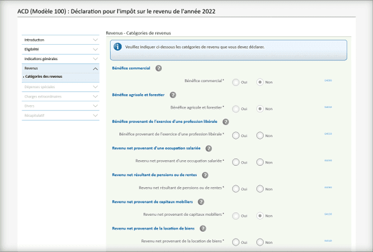Click help icon for capitaux mobiliers
This screenshot has height=252, width=373.
(x=201, y=202)
